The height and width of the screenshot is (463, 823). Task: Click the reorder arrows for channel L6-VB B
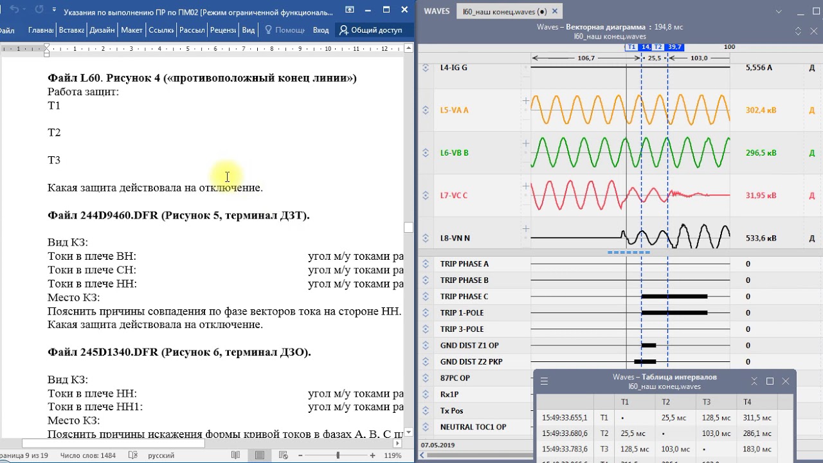coord(426,153)
